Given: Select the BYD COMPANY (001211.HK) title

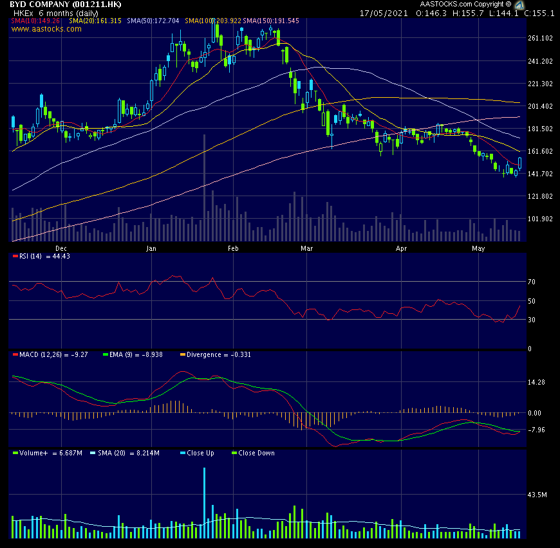Looking at the screenshot, I should (66, 5).
